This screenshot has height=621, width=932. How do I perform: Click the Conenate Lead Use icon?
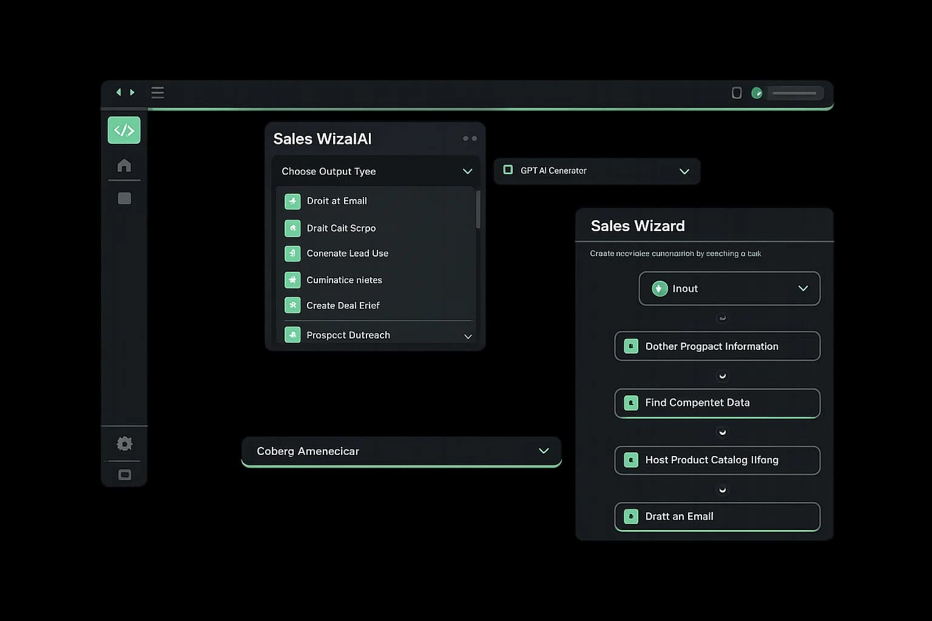[292, 253]
